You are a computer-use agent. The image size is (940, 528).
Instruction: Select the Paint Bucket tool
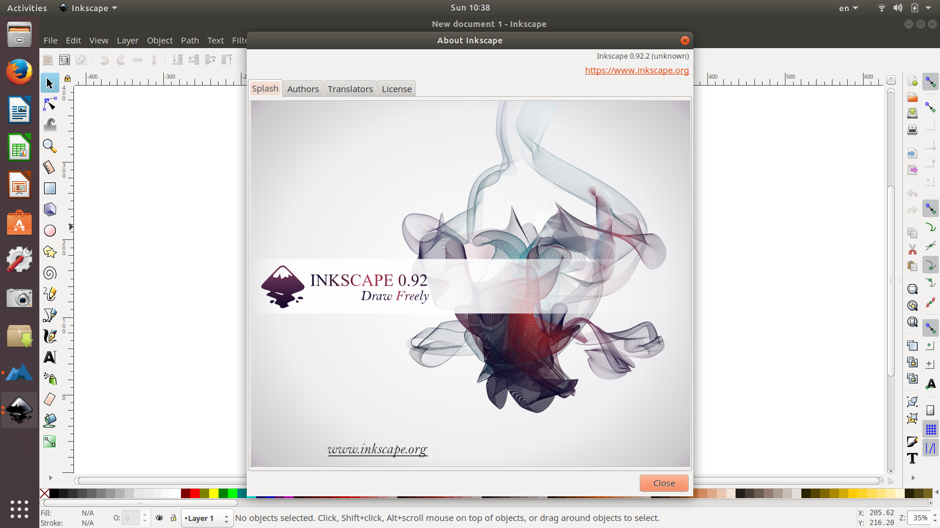click(x=50, y=420)
